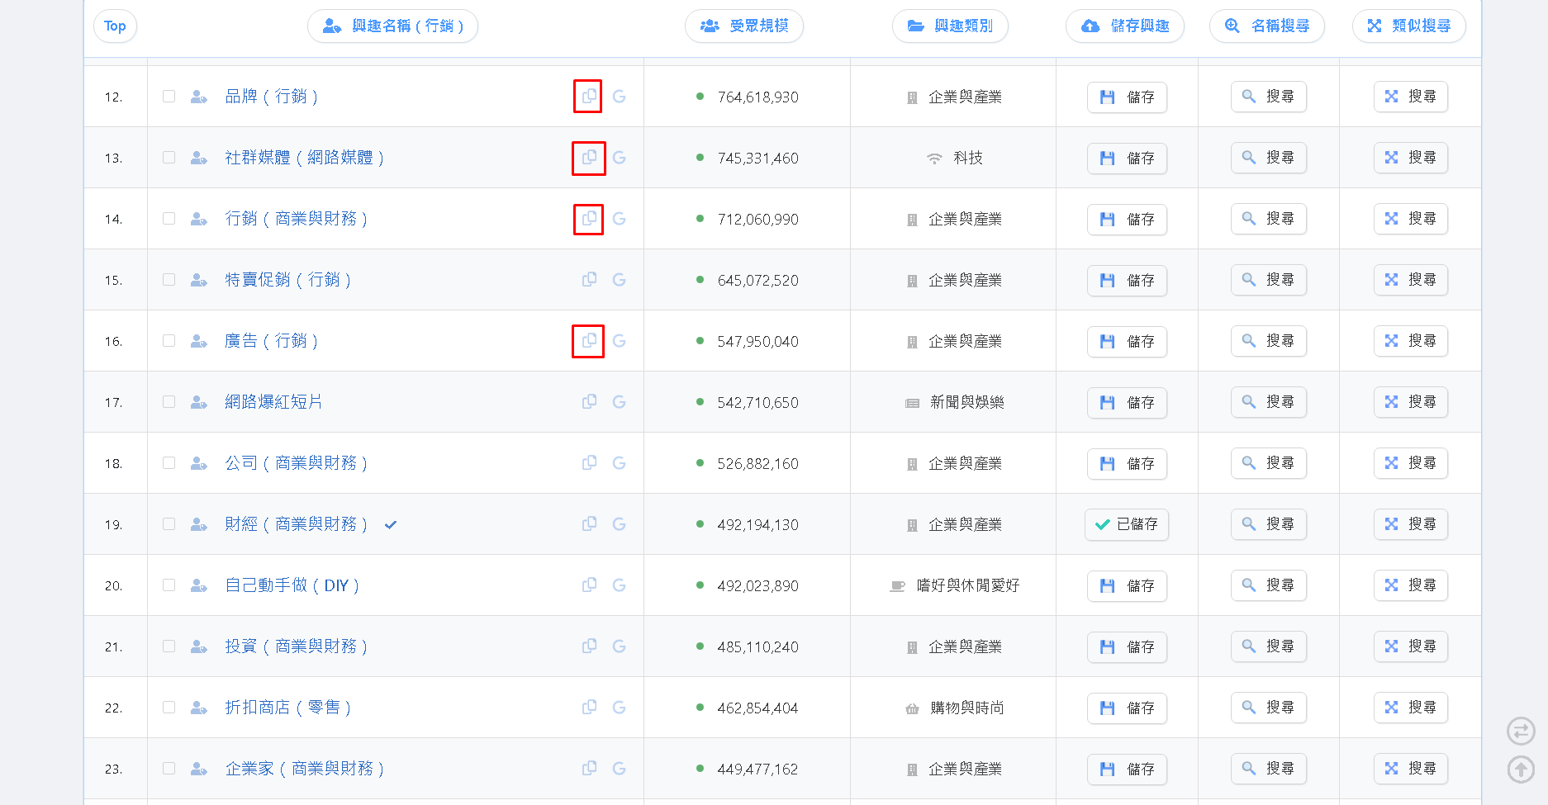Click audience icon beside 品牌（行銷）
The height and width of the screenshot is (805, 1548).
pos(198,97)
